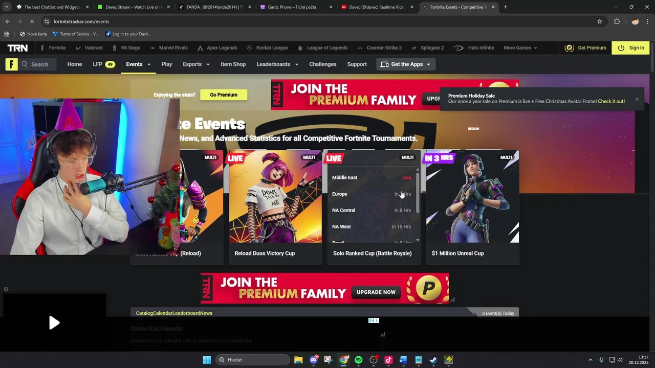Click the TRN logo in the header
The height and width of the screenshot is (368, 655).
(17, 48)
